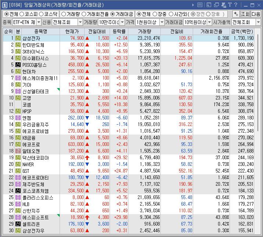Click the upper-limit arrow for 덕산테코피아
This screenshot has width=263, height=237.
pyautogui.click(x=87, y=158)
